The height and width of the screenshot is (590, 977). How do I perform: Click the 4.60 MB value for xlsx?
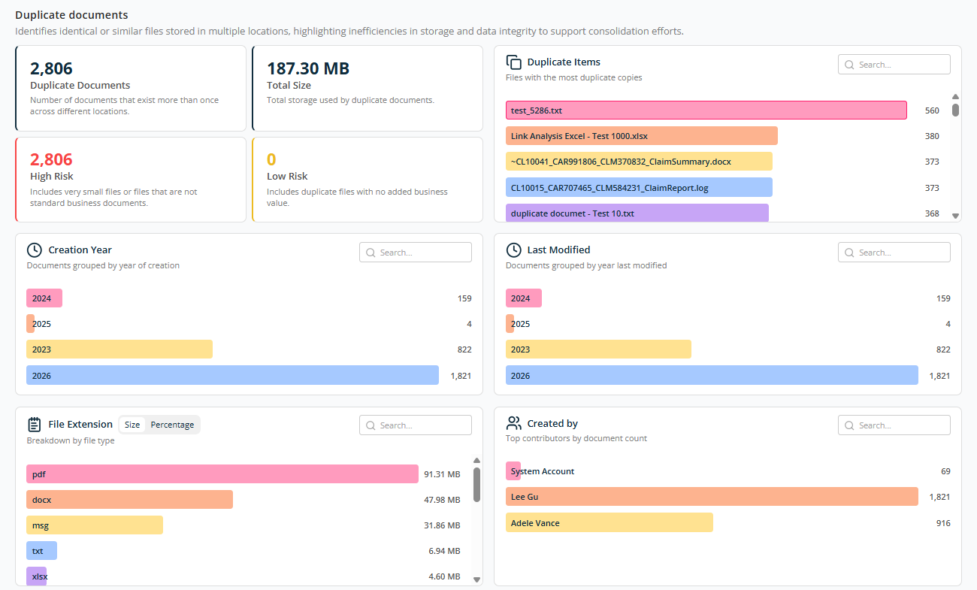point(444,576)
